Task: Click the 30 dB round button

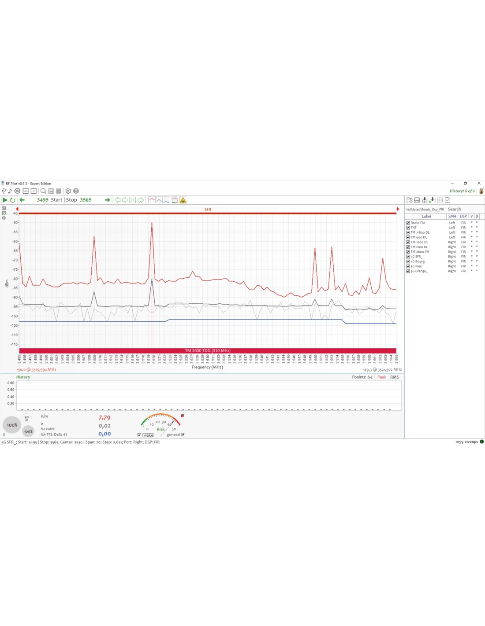Action: [x=26, y=418]
